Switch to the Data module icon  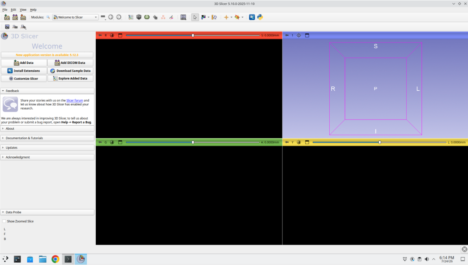pyautogui.click(x=131, y=17)
